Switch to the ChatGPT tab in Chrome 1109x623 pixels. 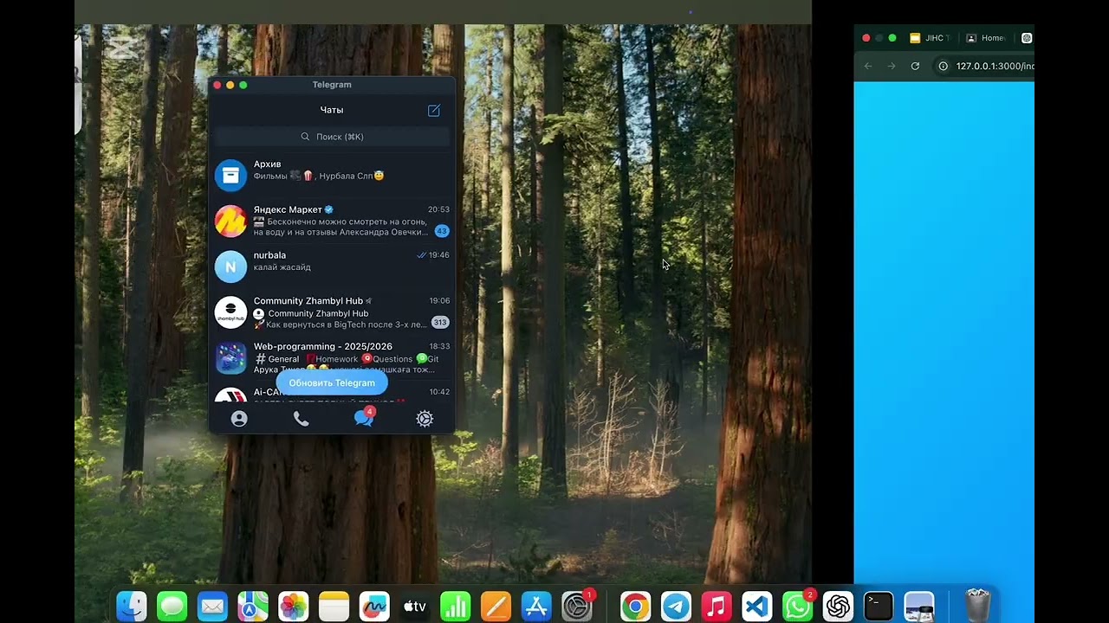coord(1027,38)
